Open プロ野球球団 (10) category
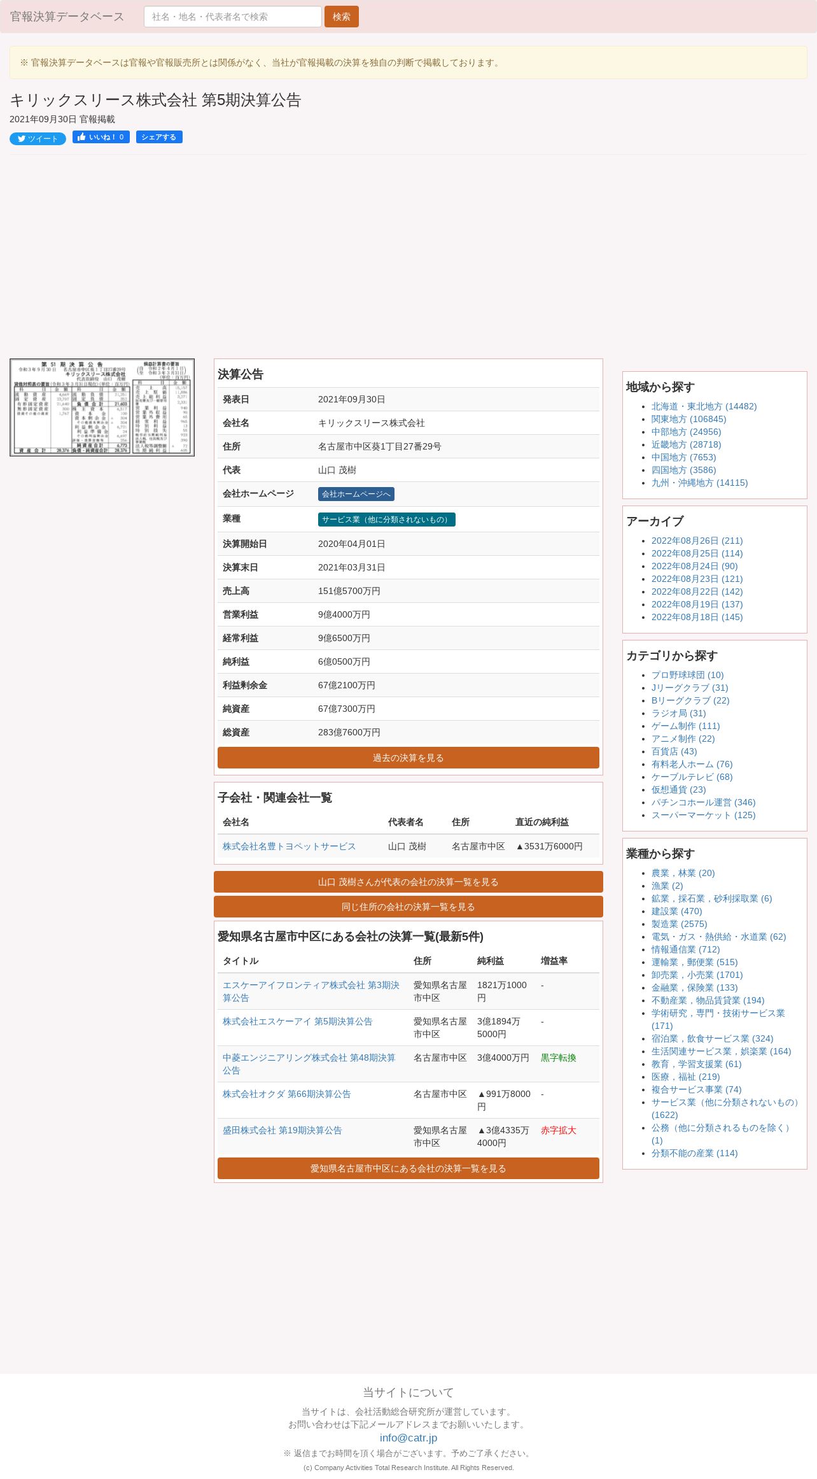Screen dimensions: 817x1479 pyautogui.click(x=688, y=675)
